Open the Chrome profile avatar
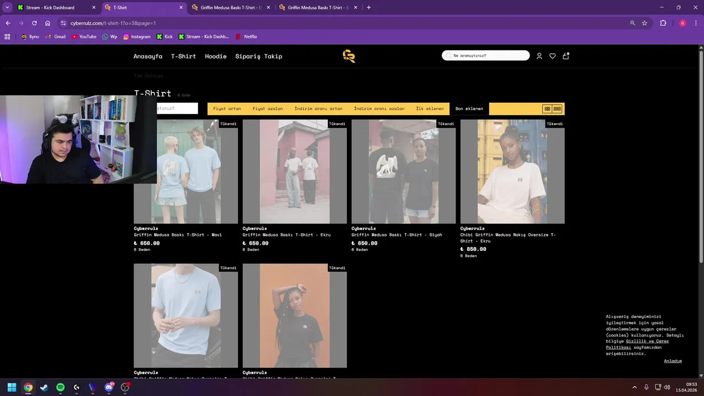Viewport: 704px width, 396px height. [683, 23]
